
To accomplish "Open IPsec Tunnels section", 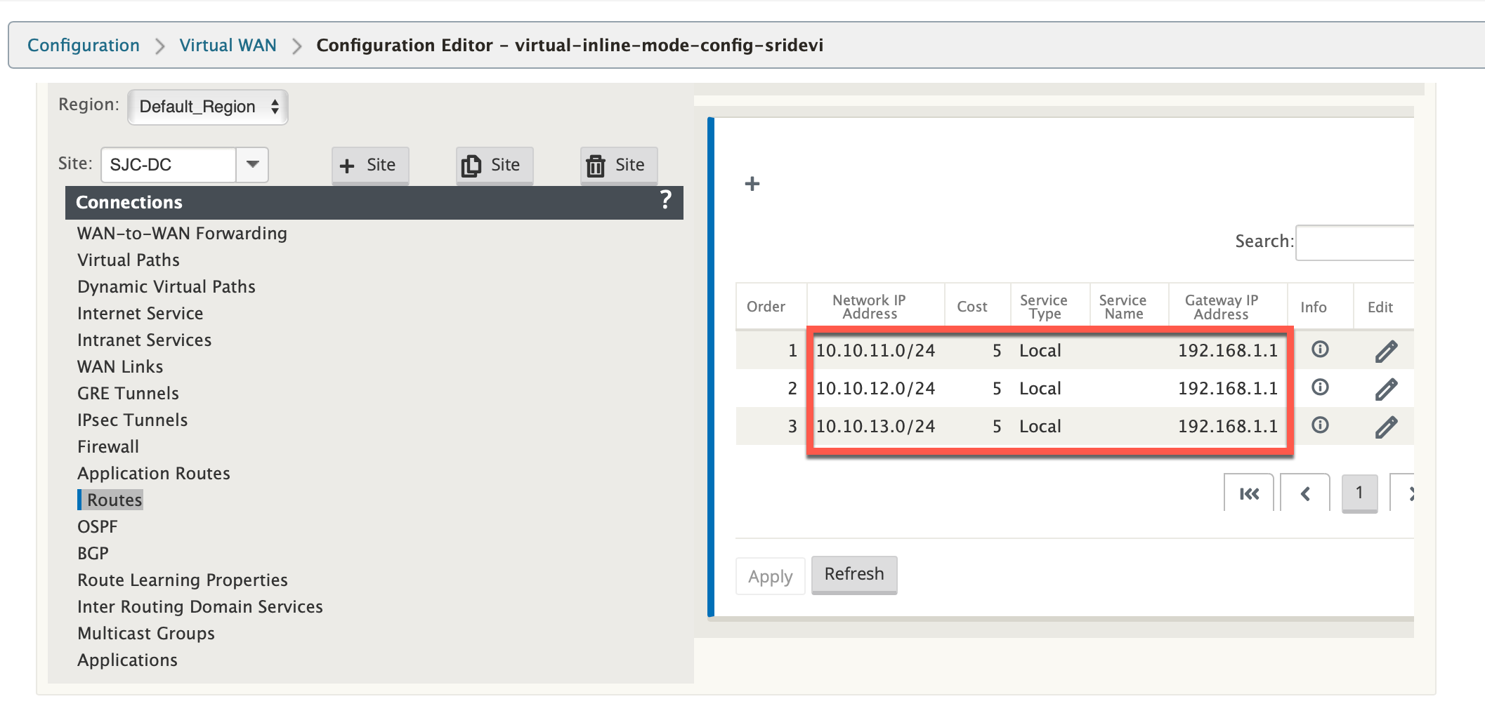I will click(x=133, y=420).
